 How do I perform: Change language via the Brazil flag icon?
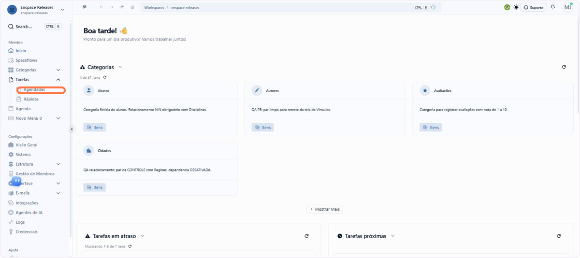(x=507, y=7)
